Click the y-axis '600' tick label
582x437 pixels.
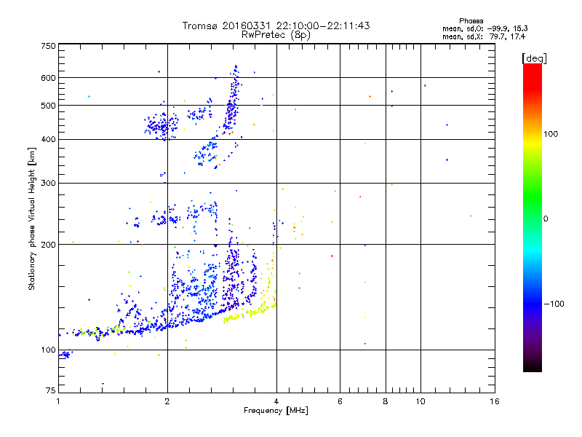(49, 78)
